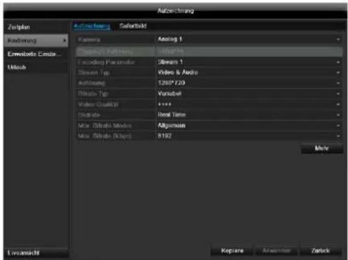Open the Bitrate Typ dropdown showing Variabel

pyautogui.click(x=249, y=93)
